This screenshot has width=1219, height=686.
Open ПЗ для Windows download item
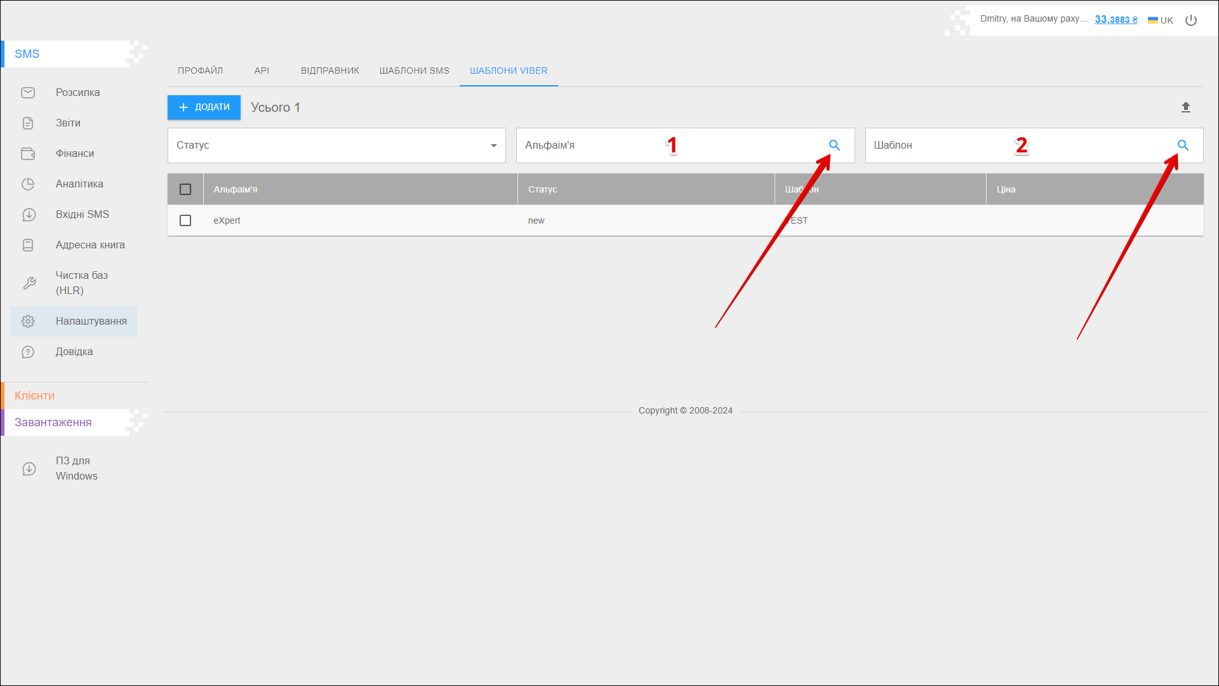76,469
